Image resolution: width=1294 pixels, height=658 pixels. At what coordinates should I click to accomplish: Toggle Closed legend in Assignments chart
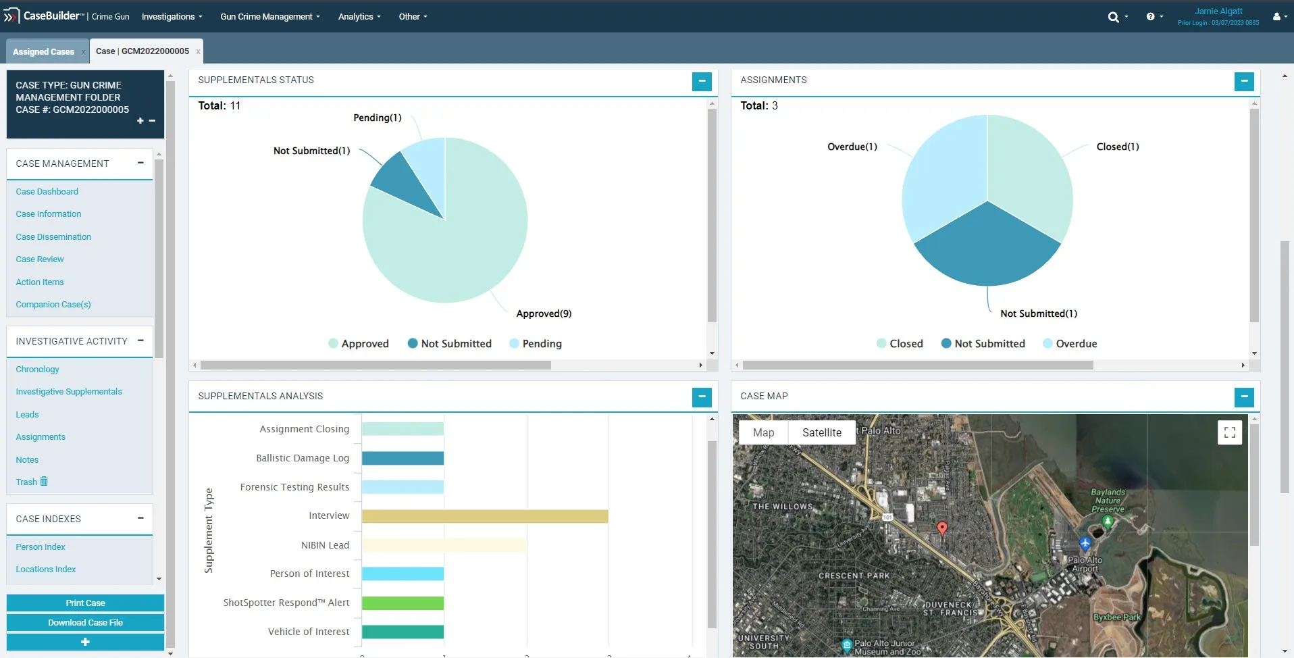tap(900, 343)
